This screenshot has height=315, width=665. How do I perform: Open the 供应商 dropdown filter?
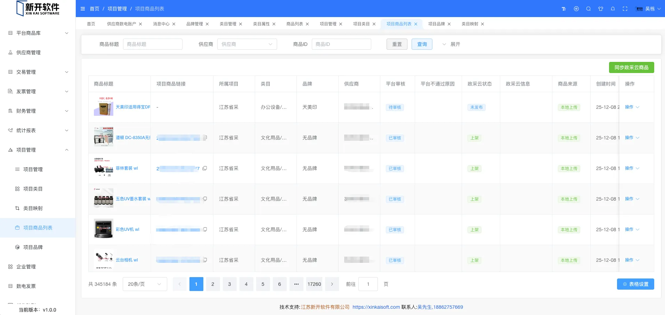click(247, 44)
